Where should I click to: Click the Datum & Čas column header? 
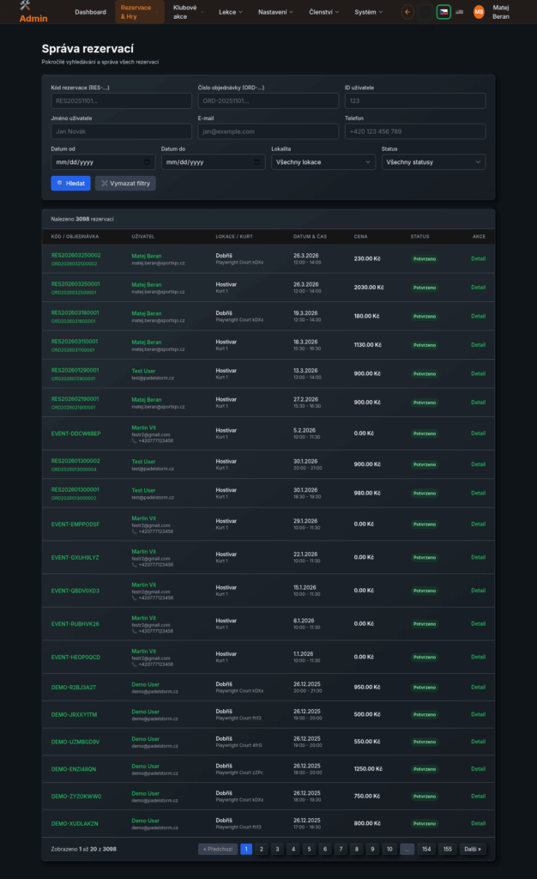(310, 237)
